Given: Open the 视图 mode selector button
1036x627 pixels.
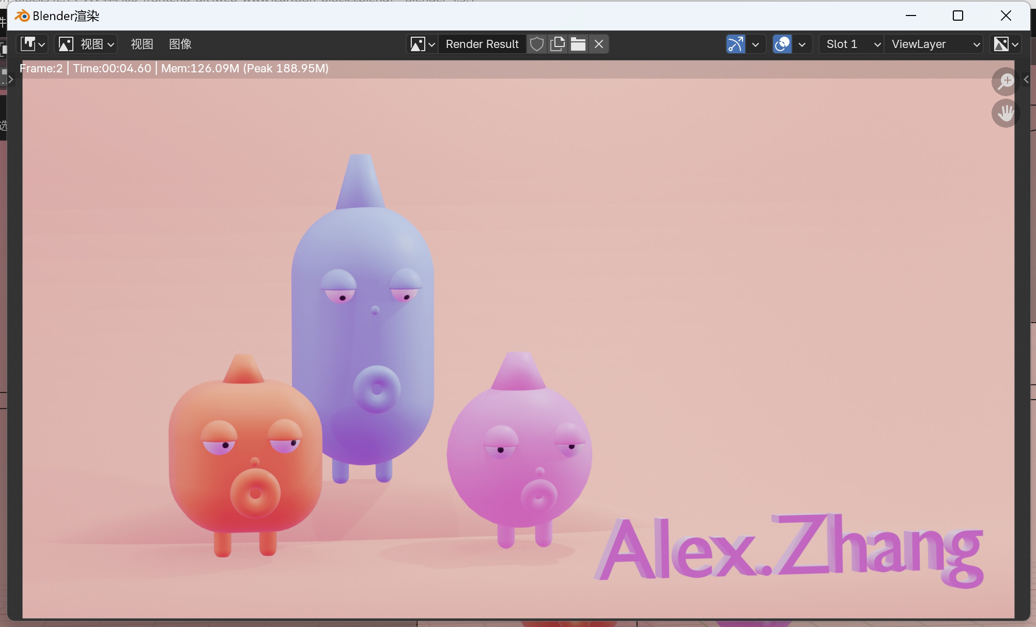Looking at the screenshot, I should [x=86, y=44].
